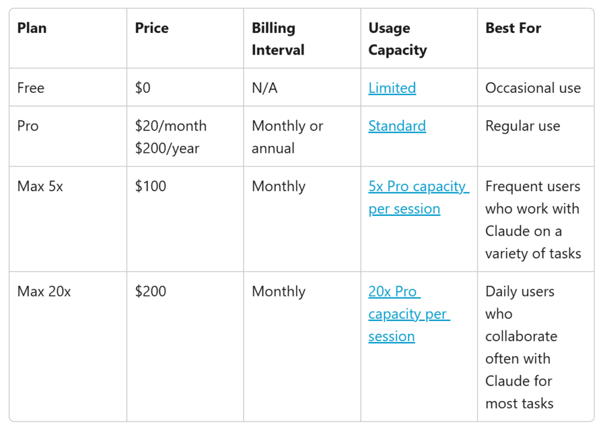Click the "Free" plan name cell

[x=31, y=88]
